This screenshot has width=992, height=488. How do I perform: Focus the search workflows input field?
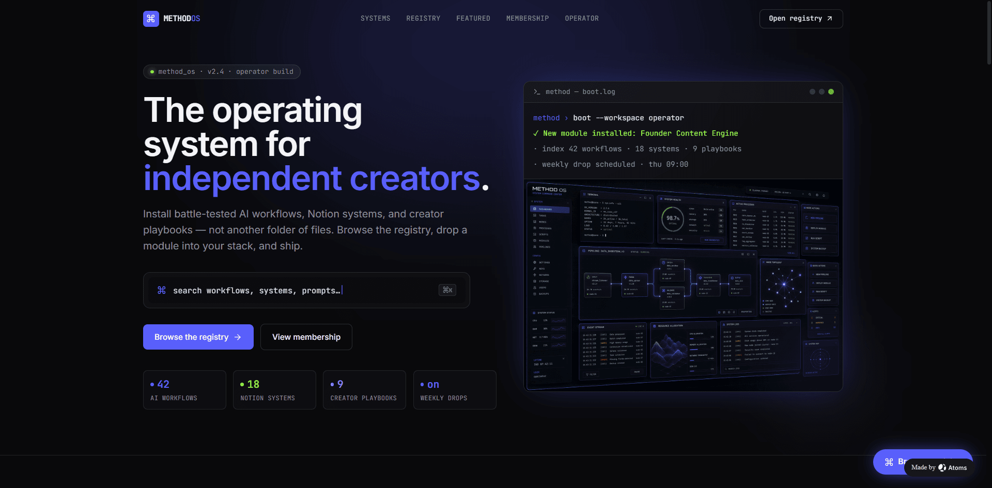pyautogui.click(x=306, y=290)
